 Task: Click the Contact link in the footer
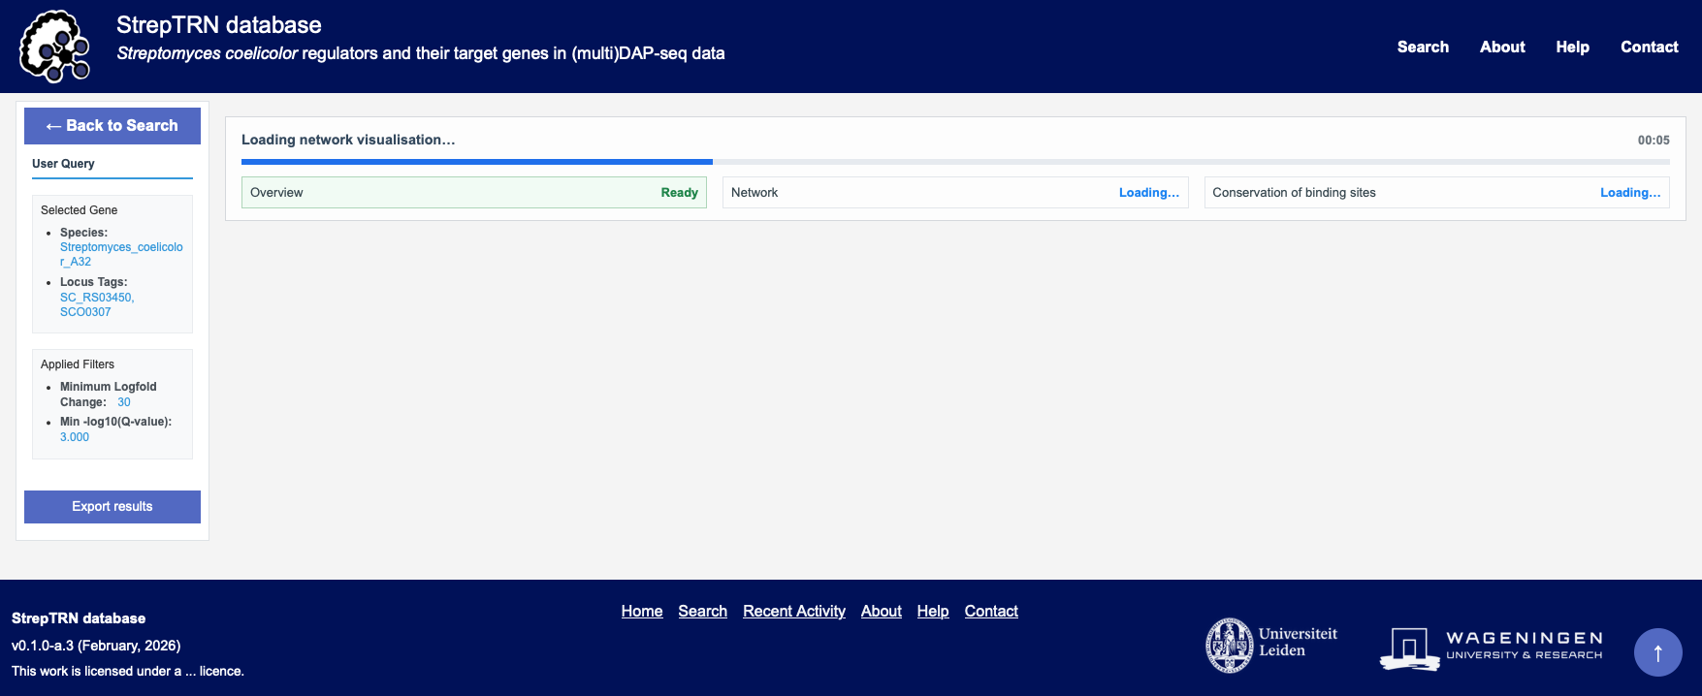tap(991, 612)
